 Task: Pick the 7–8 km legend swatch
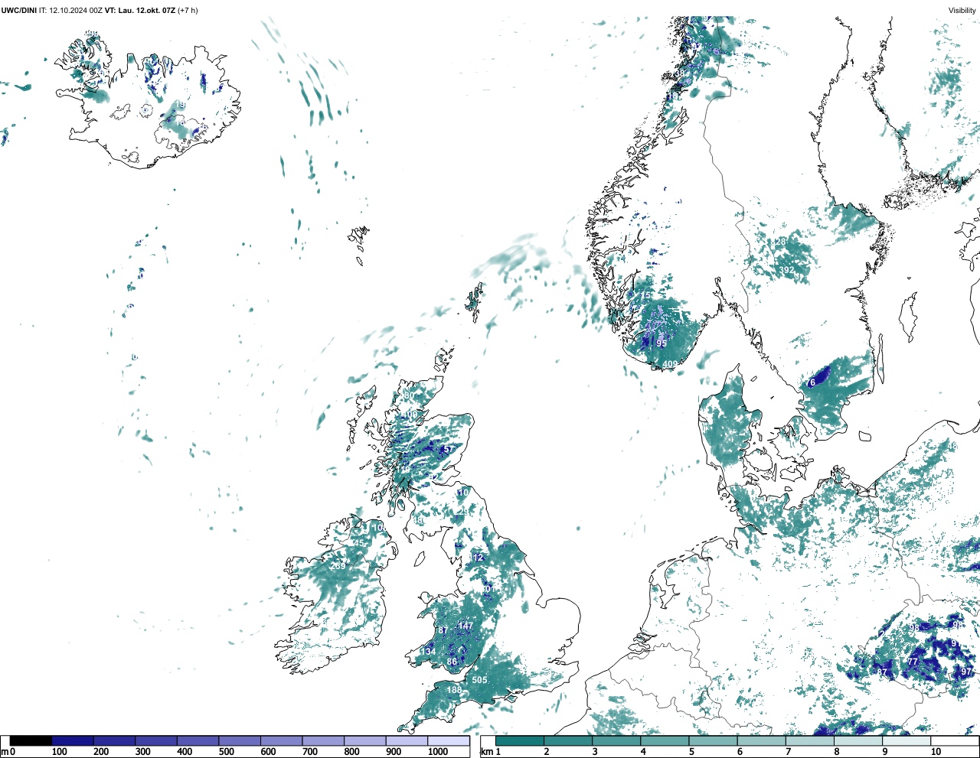pyautogui.click(x=809, y=740)
